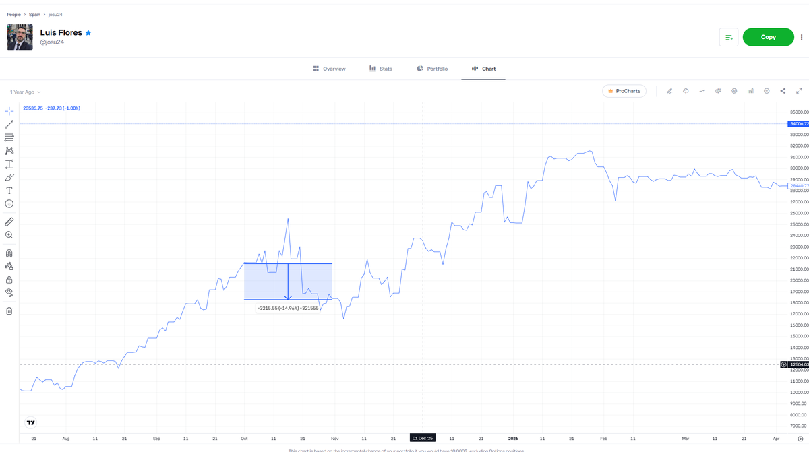Viewport: 809px width, 452px height.
Task: Open chart settings gear at bottom right
Action: tap(800, 439)
